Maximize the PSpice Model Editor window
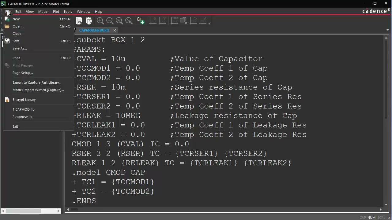This screenshot has width=392, height=220. 375,4
